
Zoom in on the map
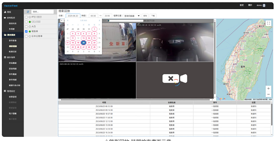pyautogui.click(x=268, y=89)
